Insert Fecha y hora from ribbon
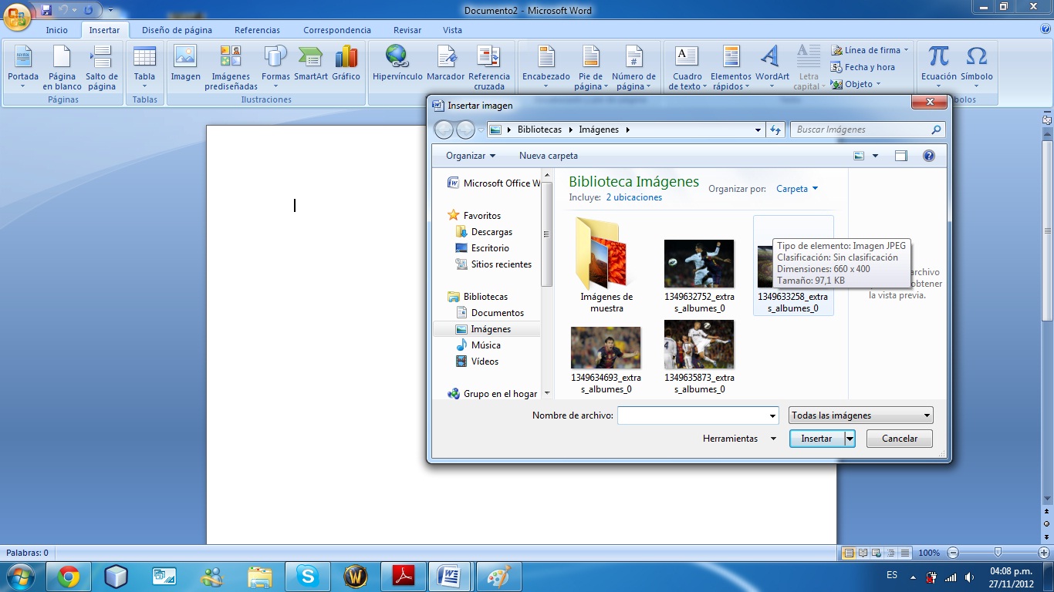 (x=863, y=67)
